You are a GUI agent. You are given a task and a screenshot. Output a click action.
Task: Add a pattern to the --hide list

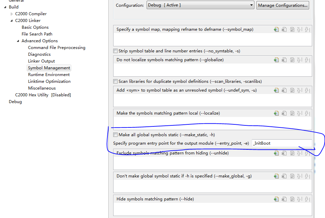pyautogui.click(x=276, y=199)
